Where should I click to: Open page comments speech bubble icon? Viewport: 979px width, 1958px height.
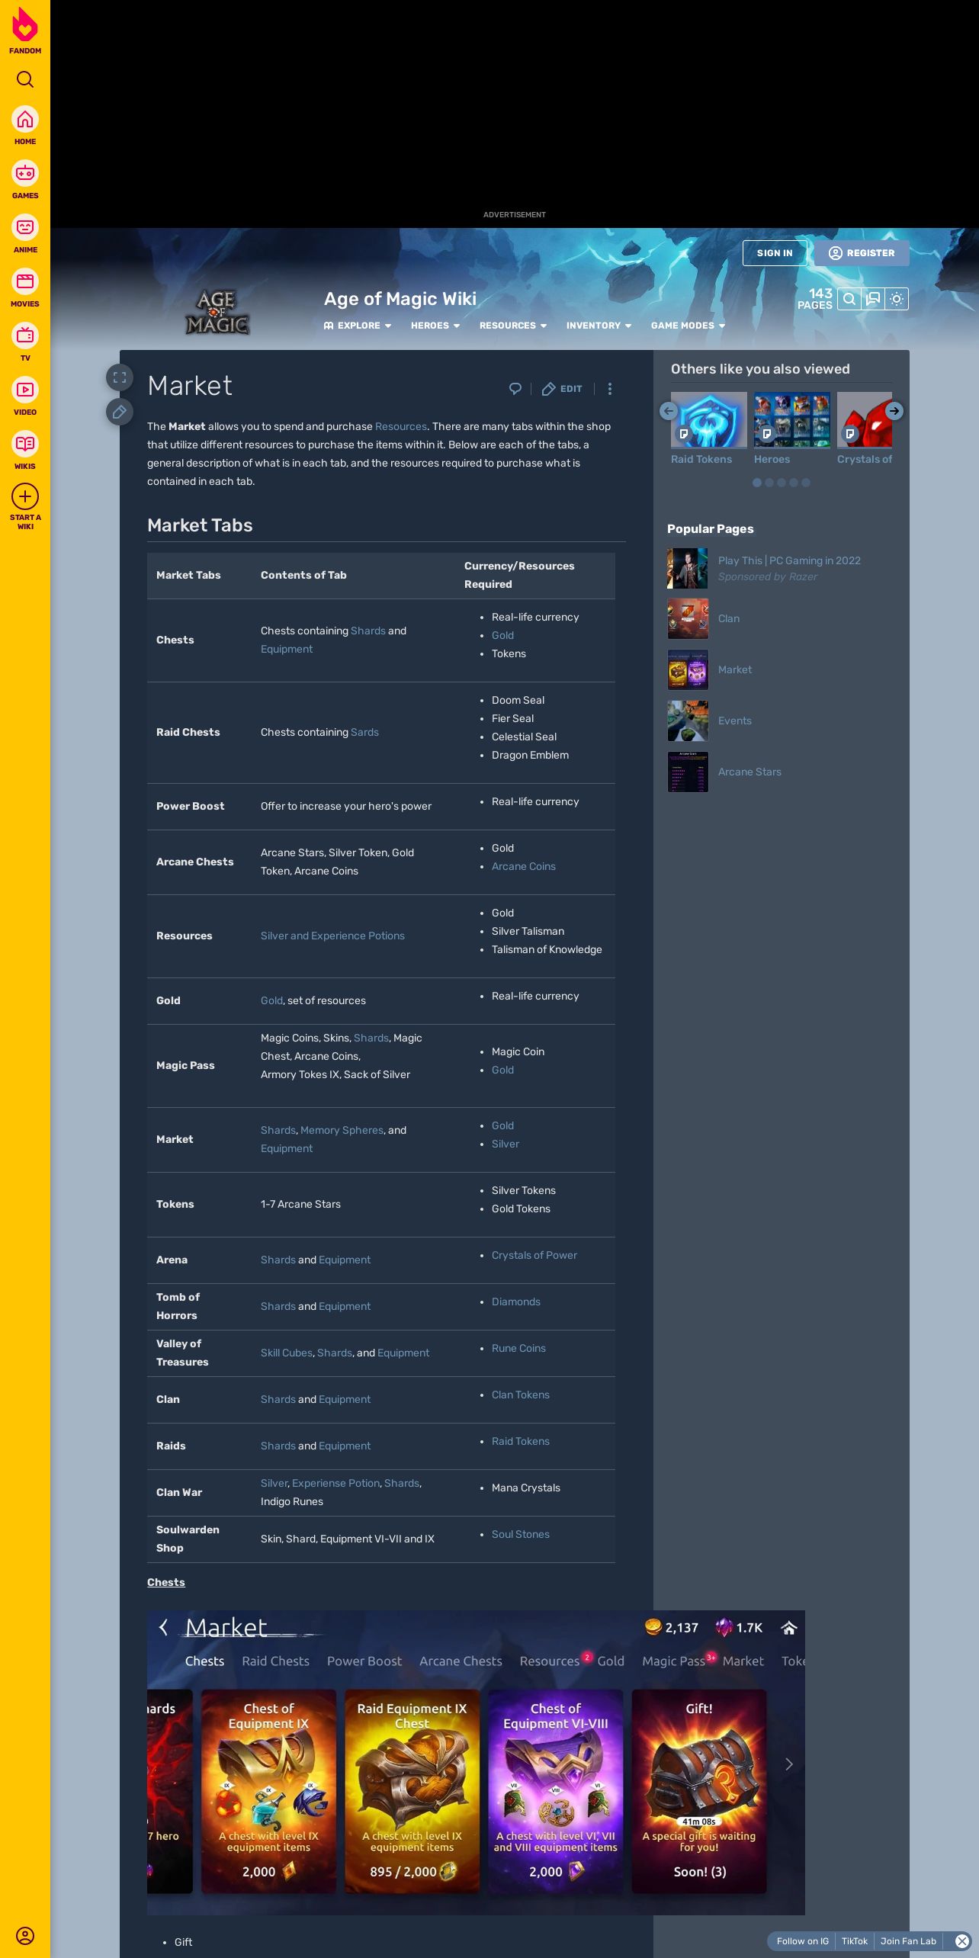(515, 389)
